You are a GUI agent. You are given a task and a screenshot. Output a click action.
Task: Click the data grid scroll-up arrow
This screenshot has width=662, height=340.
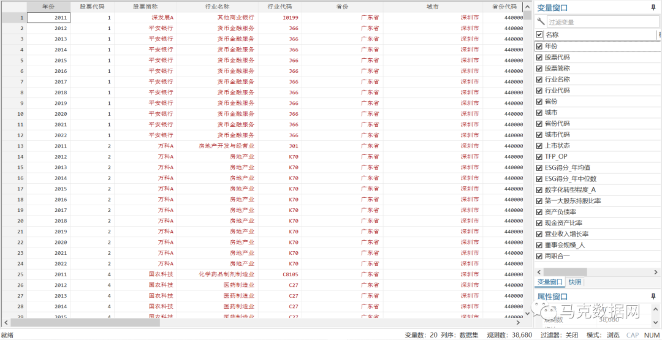[x=527, y=6]
